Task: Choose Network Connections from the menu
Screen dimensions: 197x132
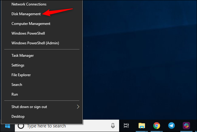Action: pyautogui.click(x=29, y=4)
